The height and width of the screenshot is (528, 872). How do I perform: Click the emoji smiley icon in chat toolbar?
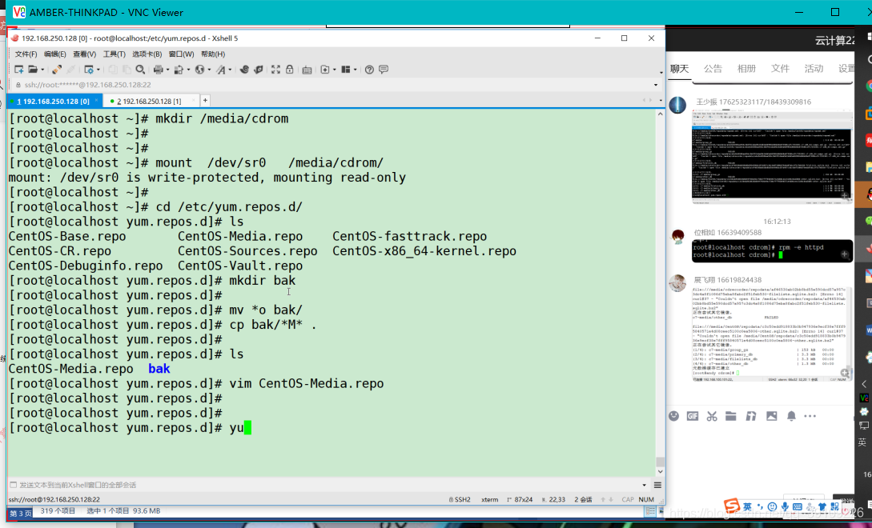point(673,416)
